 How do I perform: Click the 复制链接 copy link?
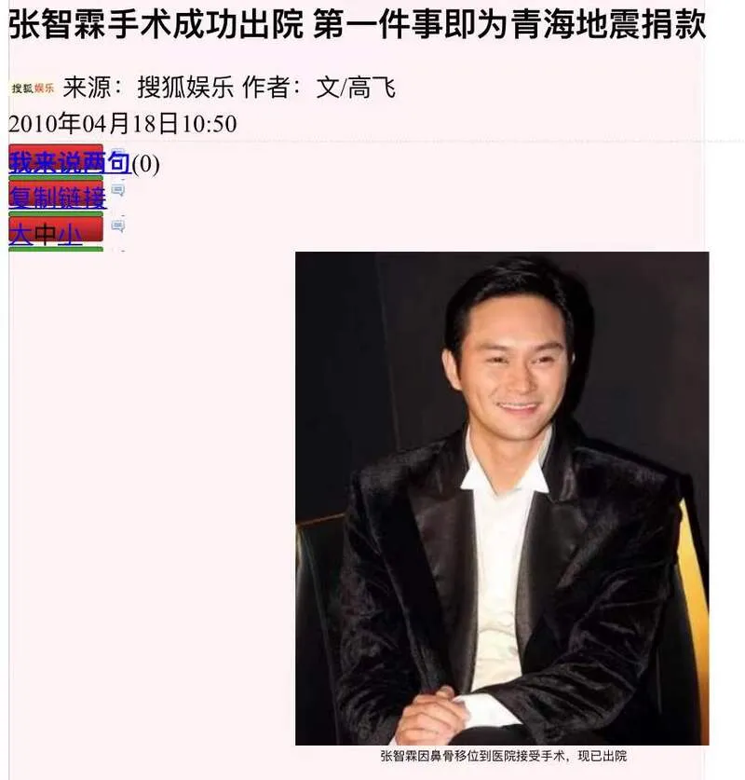point(58,198)
